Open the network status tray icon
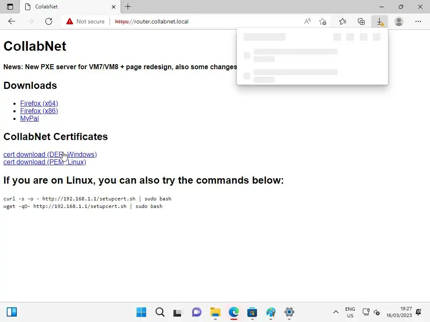The image size is (430, 322). [x=366, y=312]
